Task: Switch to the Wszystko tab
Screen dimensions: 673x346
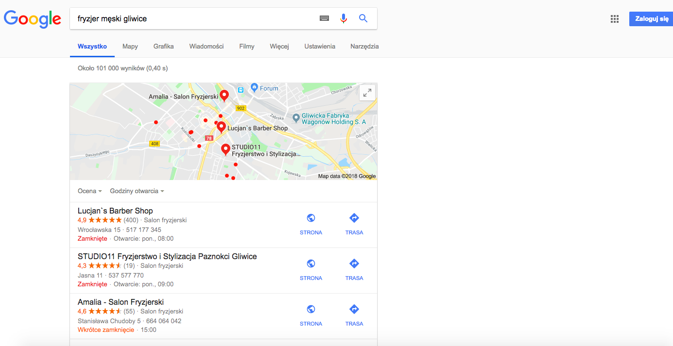Action: 92,47
